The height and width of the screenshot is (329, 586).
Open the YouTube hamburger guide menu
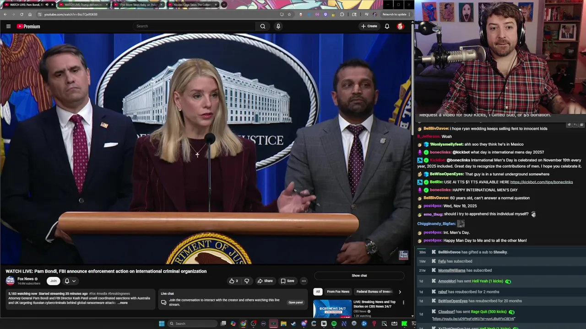pos(8,26)
